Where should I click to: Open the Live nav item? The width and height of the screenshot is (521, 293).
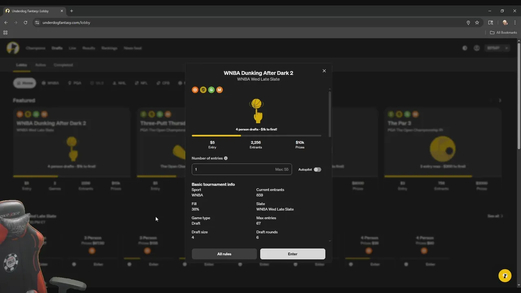[72, 48]
